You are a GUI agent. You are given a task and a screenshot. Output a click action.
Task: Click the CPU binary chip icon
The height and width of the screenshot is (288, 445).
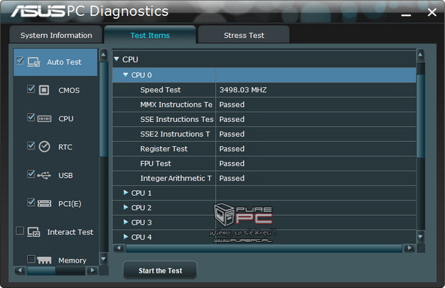(44, 119)
